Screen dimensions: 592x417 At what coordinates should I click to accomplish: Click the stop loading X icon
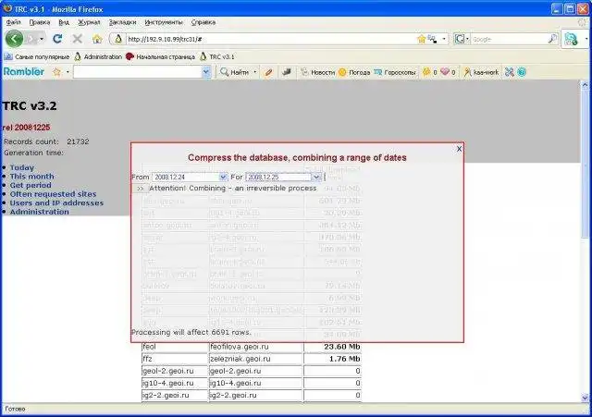(78, 39)
